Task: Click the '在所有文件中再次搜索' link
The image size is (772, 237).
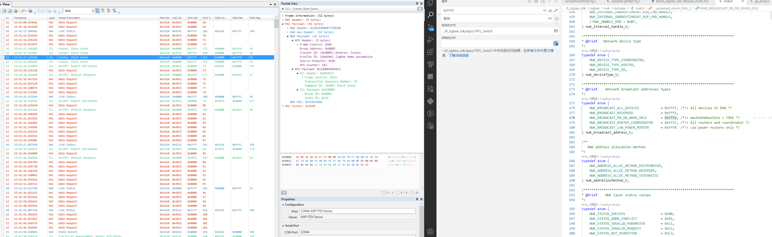Action: coord(538,51)
